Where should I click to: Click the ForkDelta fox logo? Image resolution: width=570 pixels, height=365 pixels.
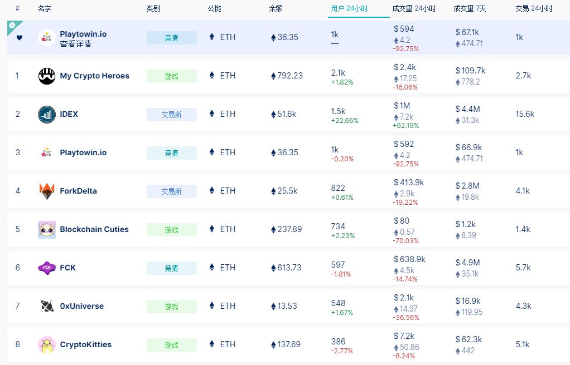[x=47, y=191]
